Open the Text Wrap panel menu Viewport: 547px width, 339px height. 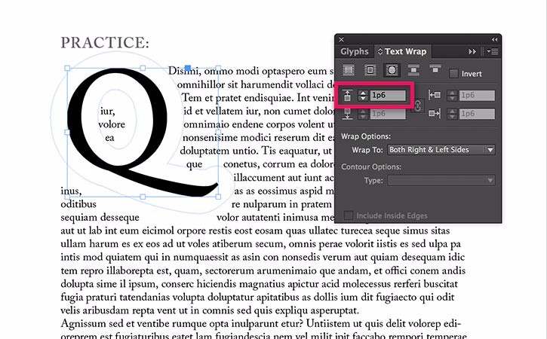[x=492, y=51]
